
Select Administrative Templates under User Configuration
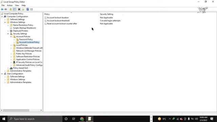click(x=21, y=82)
